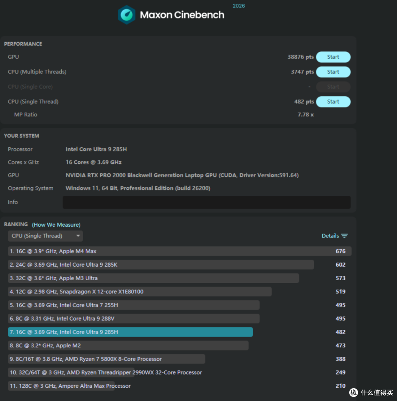Click the Windows 11 operating system value
The height and width of the screenshot is (401, 397).
(138, 188)
